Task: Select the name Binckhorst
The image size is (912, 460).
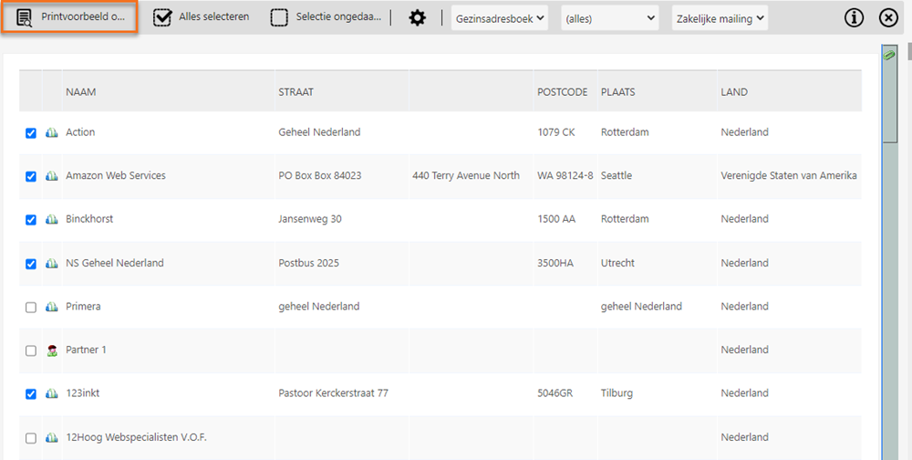Action: [89, 219]
